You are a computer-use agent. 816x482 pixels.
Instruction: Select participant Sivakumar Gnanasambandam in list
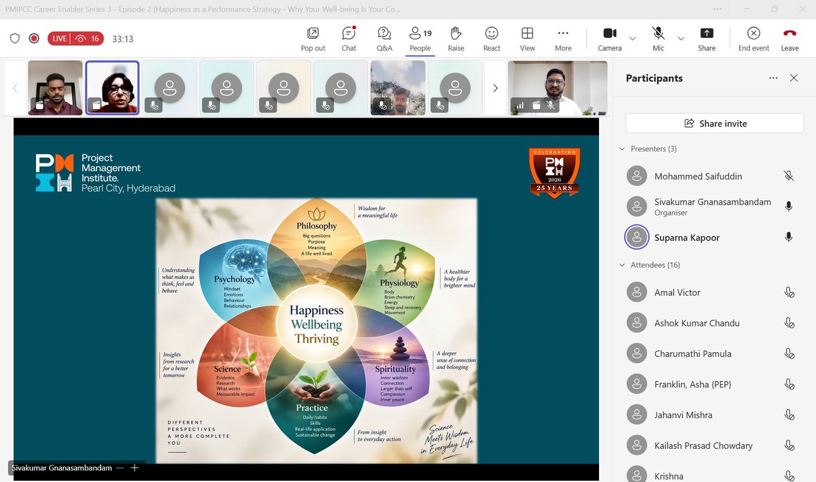[714, 207]
